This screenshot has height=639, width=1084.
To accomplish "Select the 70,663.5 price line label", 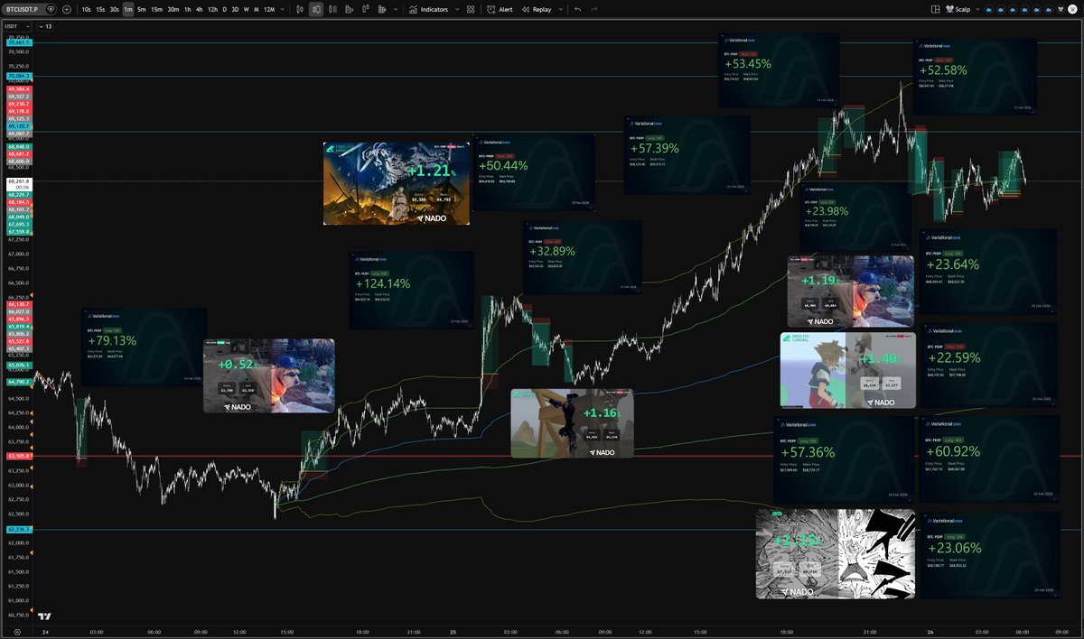I will pos(18,42).
